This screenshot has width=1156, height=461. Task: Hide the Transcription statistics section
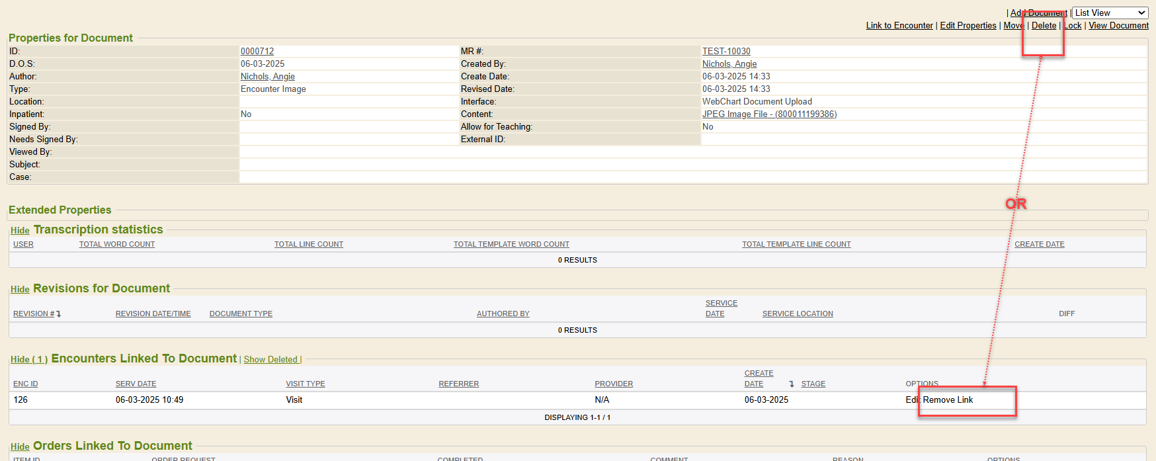[20, 230]
